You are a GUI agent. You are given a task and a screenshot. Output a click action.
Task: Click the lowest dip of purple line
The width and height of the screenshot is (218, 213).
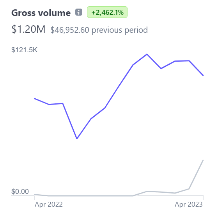[x=77, y=138]
